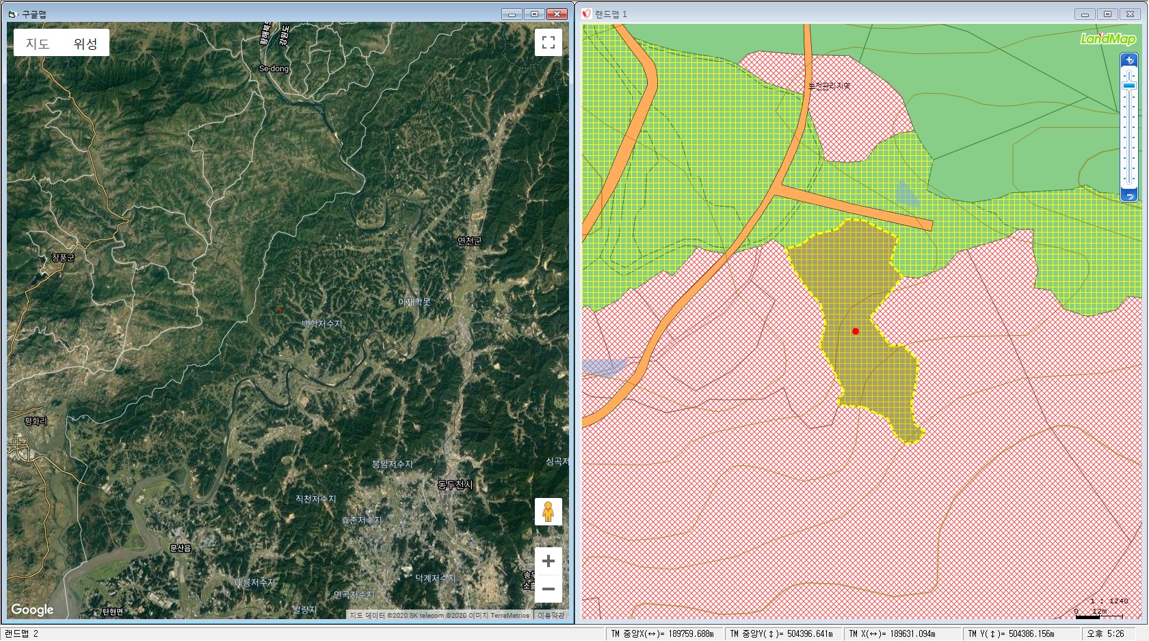Click the Google logo link
This screenshot has width=1149, height=641.
[32, 610]
